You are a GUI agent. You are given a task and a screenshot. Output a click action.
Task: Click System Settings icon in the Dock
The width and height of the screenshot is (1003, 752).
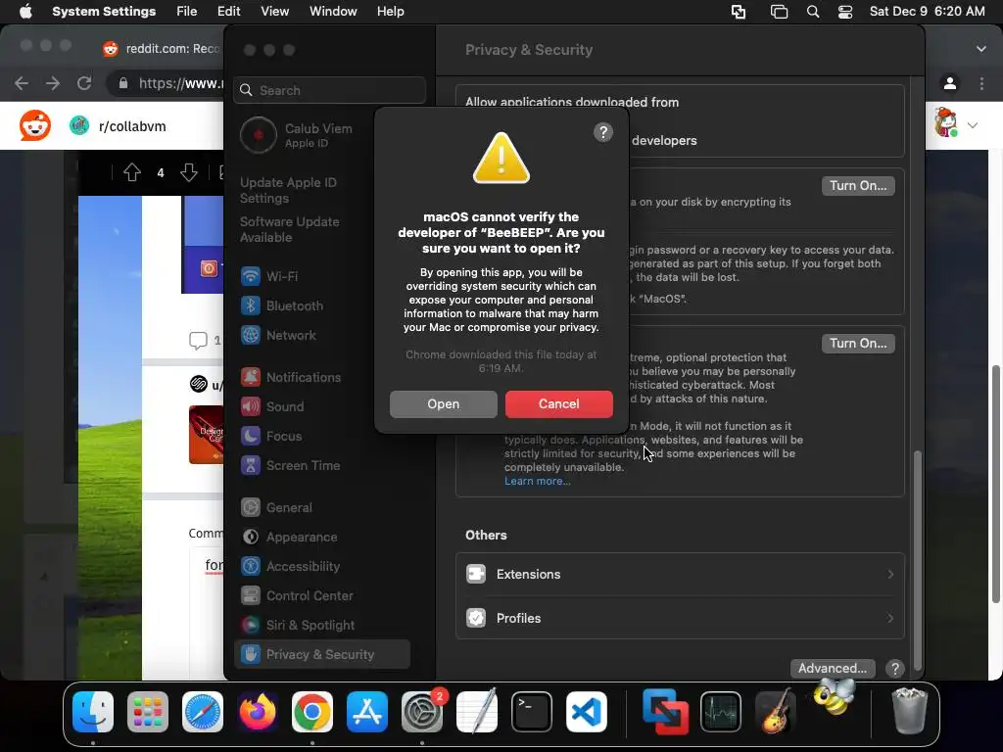click(422, 712)
